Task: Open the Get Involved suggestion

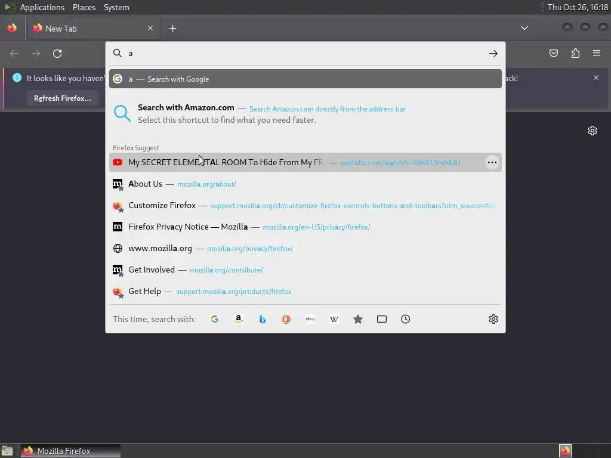Action: click(x=305, y=270)
